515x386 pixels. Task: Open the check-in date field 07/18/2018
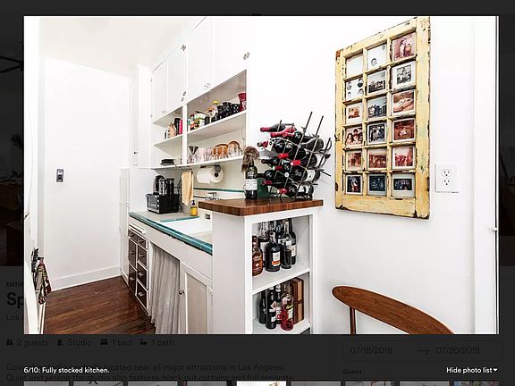371,350
